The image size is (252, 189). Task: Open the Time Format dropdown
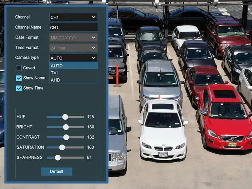pos(73,48)
